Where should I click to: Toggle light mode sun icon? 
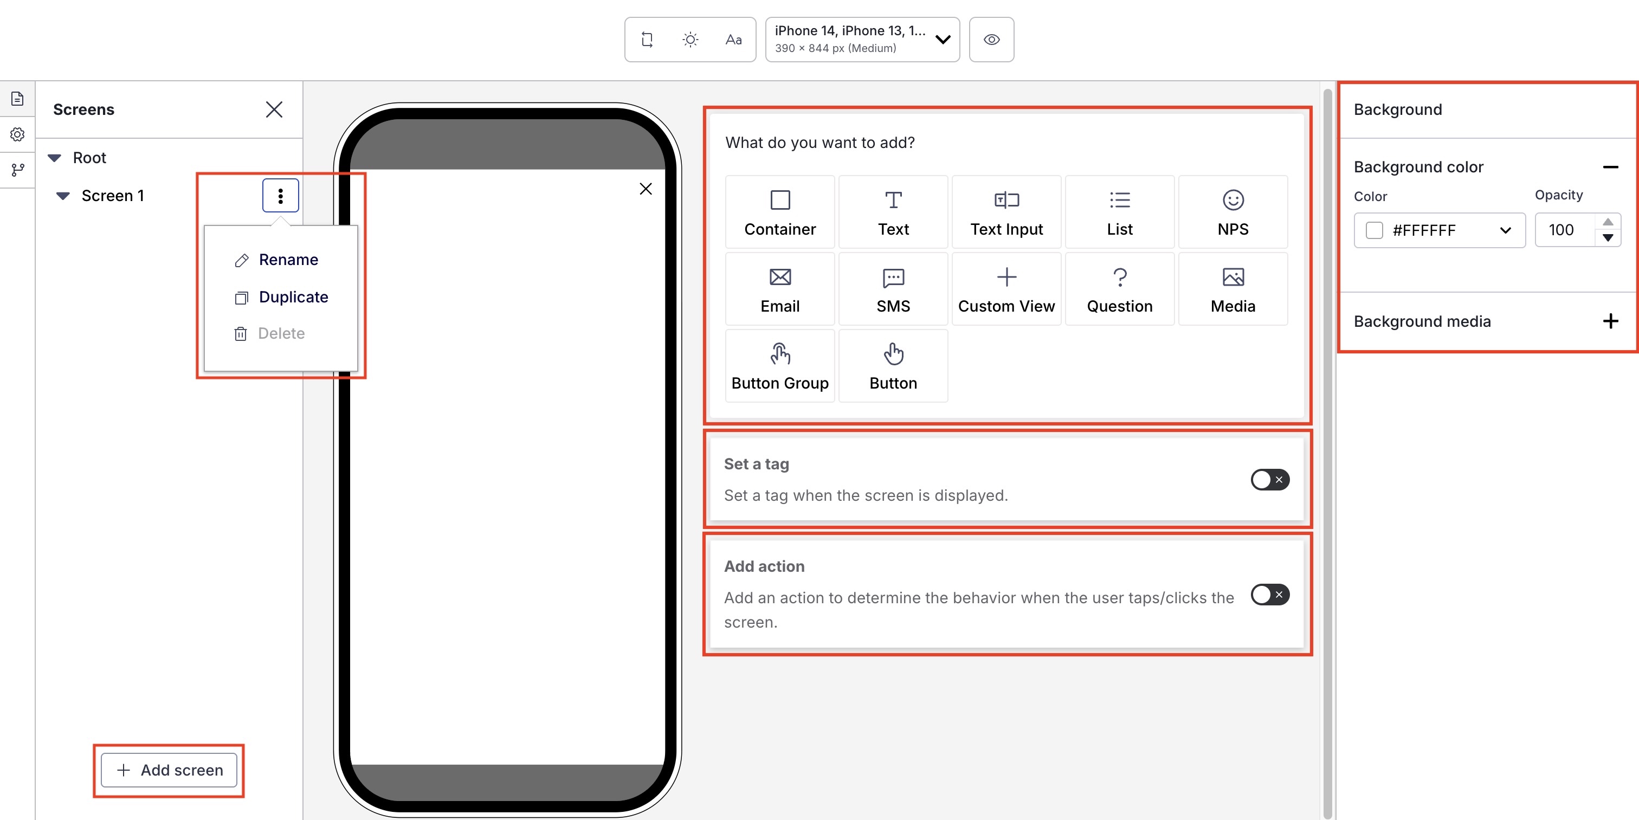pos(691,40)
